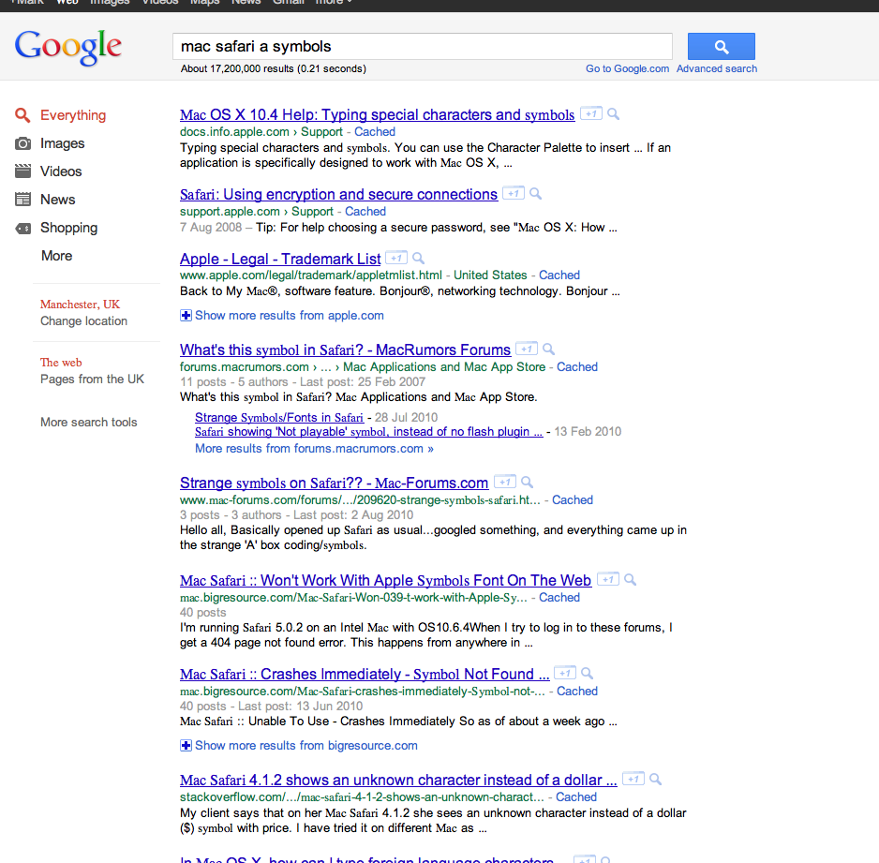Open Strange Symbols/Fonts in Safari sublink

[x=279, y=418]
